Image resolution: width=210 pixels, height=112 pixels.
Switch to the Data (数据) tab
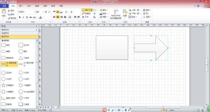(37, 6)
